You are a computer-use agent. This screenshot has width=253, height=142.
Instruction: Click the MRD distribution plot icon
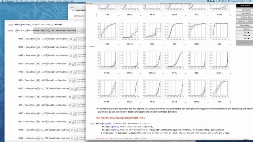(74, 80)
